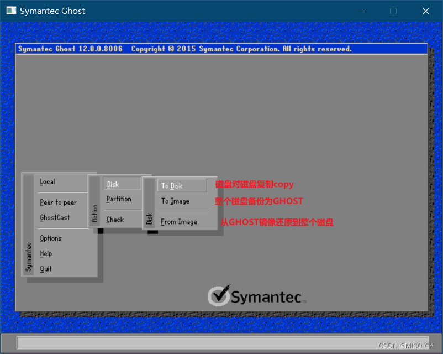Select To Image backup option
443x354 pixels.
pyautogui.click(x=175, y=201)
